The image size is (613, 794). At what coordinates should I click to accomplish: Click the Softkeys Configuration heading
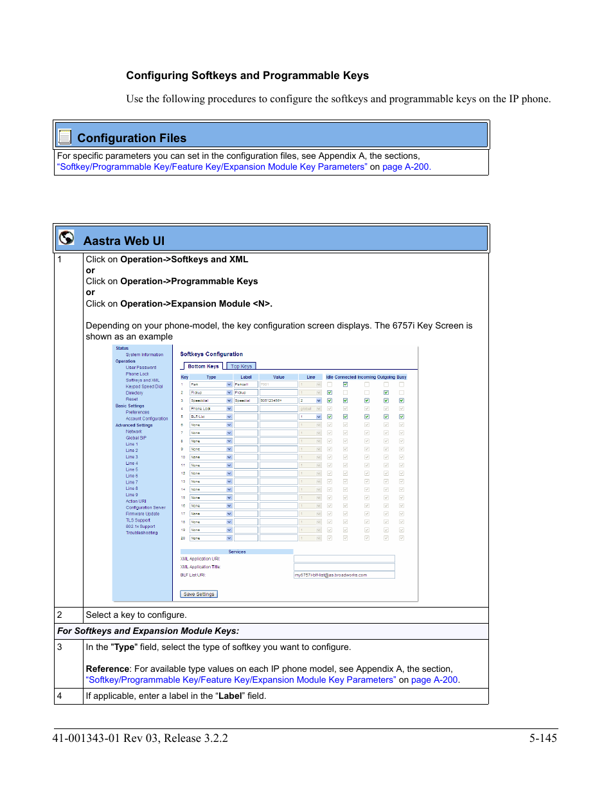pos(211,354)
